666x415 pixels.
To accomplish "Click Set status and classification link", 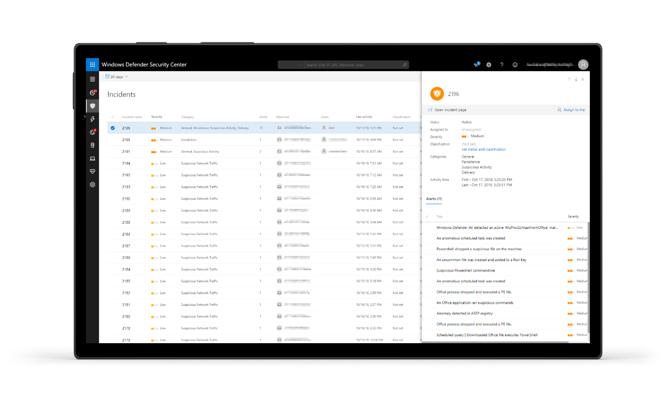I will click(483, 150).
